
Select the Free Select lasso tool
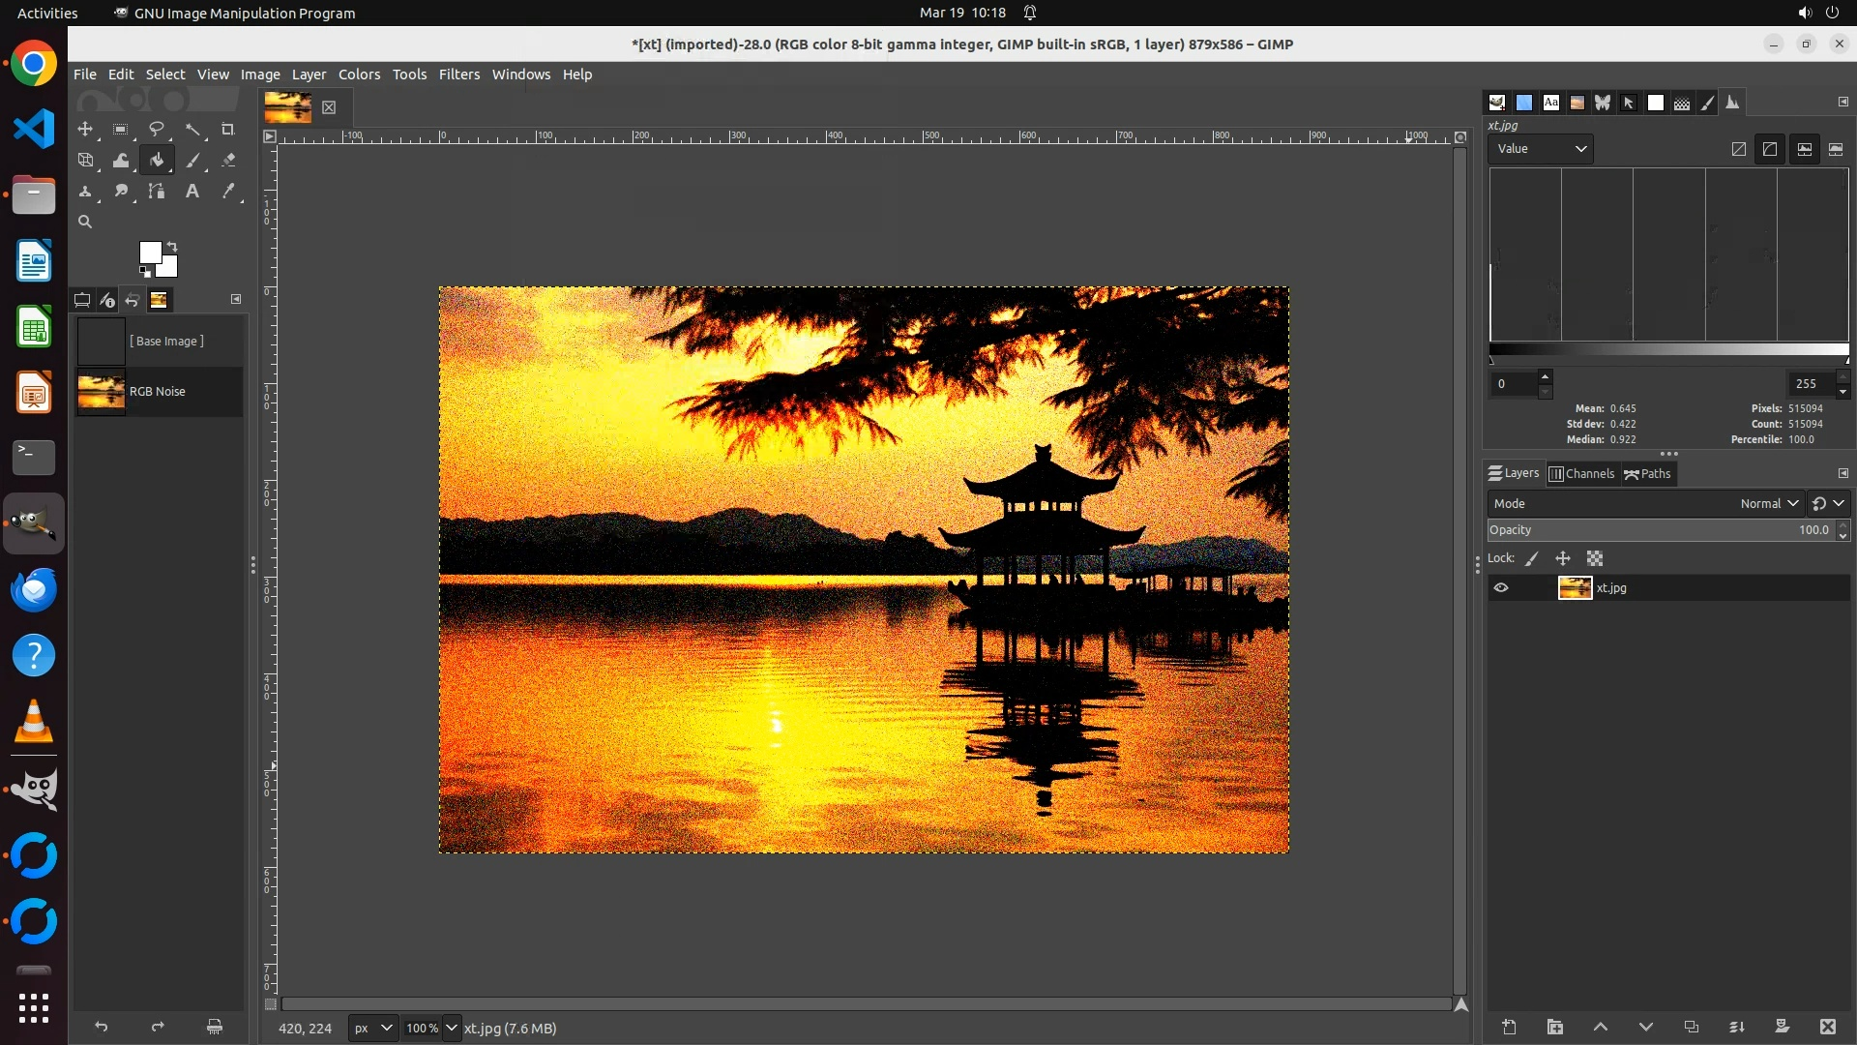pyautogui.click(x=156, y=129)
